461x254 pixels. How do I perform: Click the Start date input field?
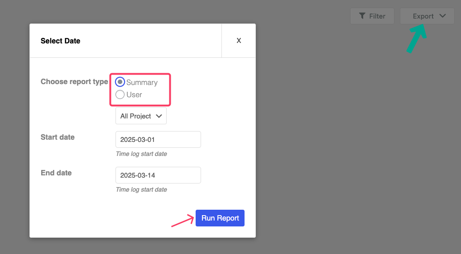click(158, 139)
